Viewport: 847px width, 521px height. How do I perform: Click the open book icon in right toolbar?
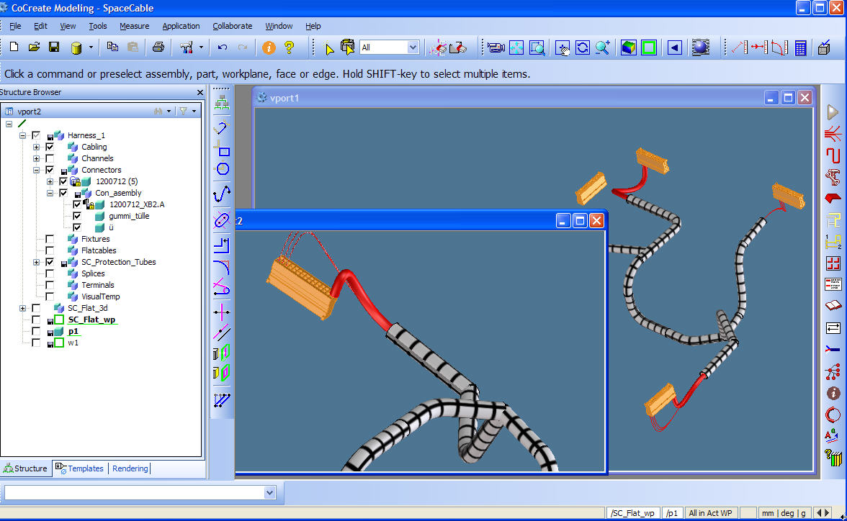(833, 305)
